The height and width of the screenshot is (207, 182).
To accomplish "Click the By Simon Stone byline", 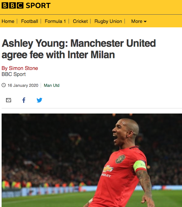I will tap(20, 68).
